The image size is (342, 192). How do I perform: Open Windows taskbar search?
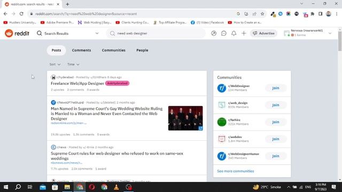18,187
